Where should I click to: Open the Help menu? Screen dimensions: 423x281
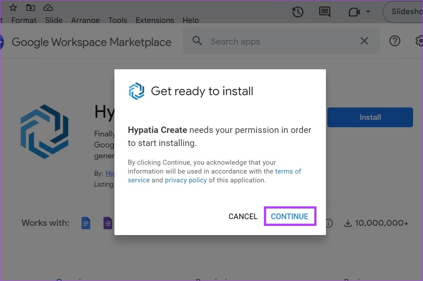pos(191,20)
